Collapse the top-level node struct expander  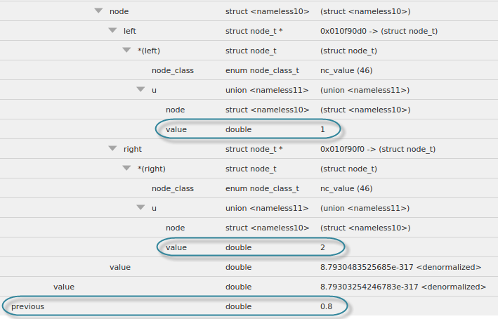[x=98, y=11]
